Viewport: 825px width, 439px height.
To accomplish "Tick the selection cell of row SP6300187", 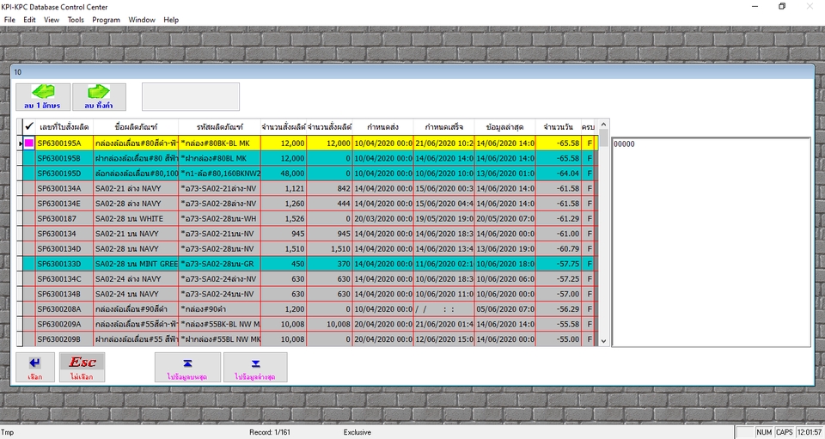I will (29, 218).
